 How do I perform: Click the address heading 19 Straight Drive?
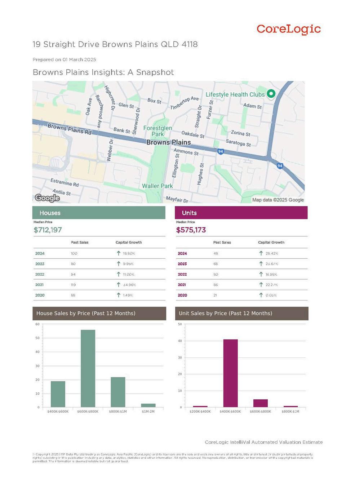coord(115,44)
